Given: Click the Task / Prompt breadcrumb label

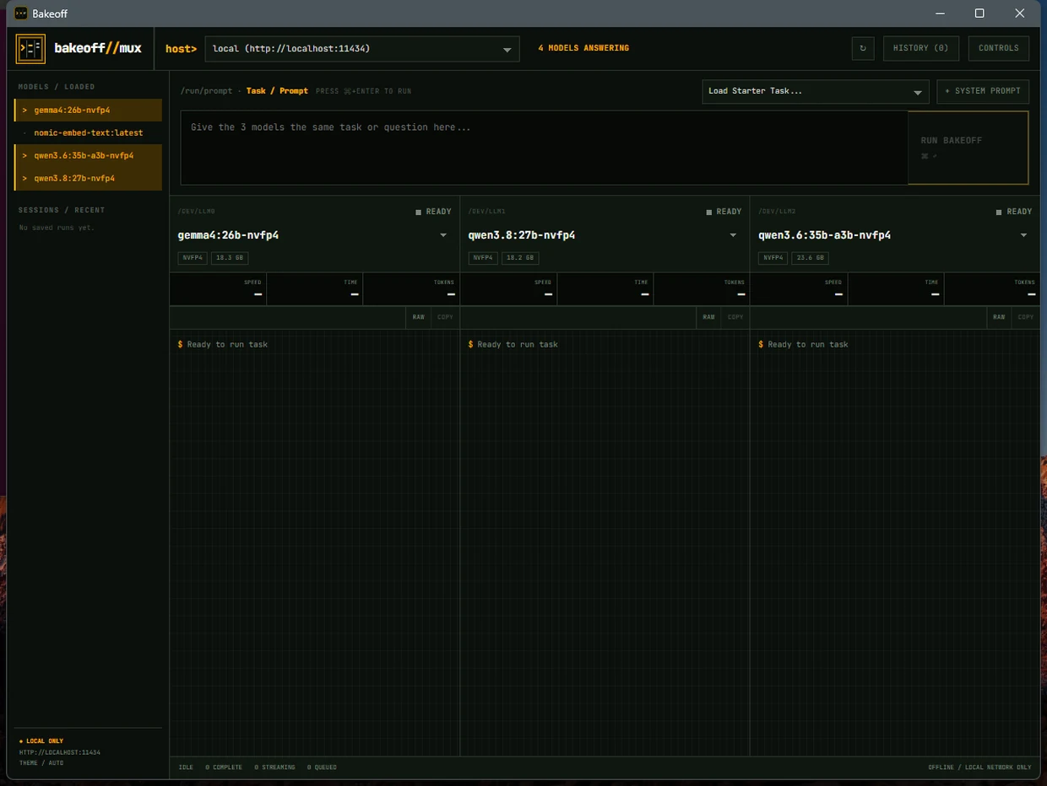Looking at the screenshot, I should [277, 91].
